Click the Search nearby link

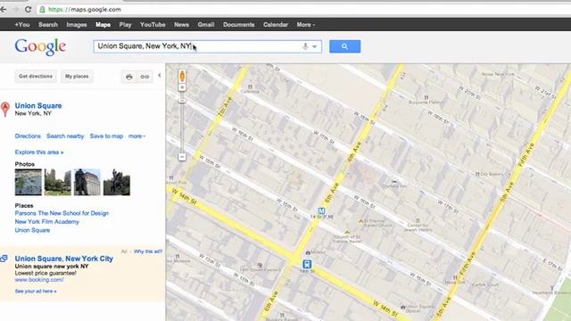(x=65, y=136)
